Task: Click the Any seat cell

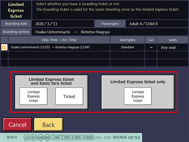Action: pos(173,47)
